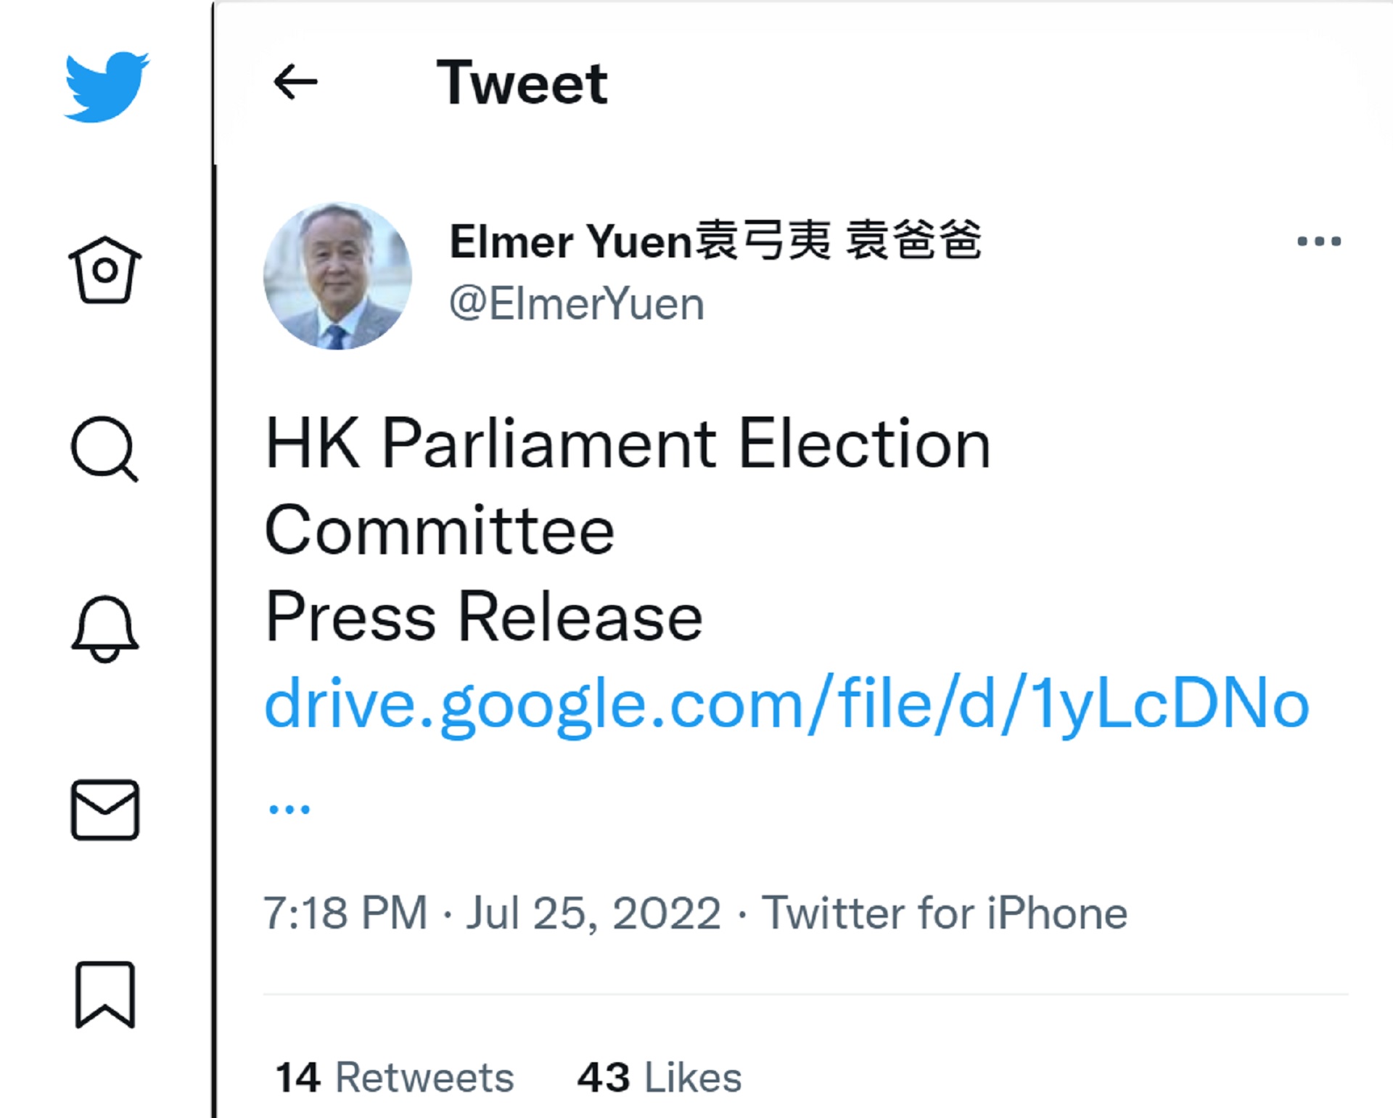This screenshot has width=1393, height=1118.
Task: Open the tweet's three-dot more menu
Action: (1318, 241)
